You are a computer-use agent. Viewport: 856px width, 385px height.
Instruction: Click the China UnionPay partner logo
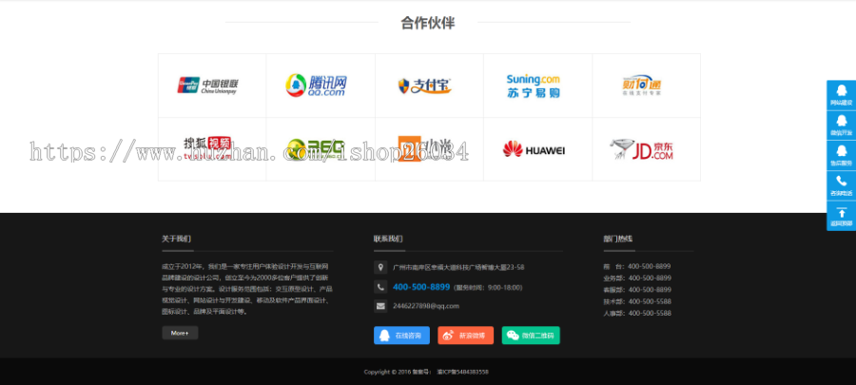(207, 86)
